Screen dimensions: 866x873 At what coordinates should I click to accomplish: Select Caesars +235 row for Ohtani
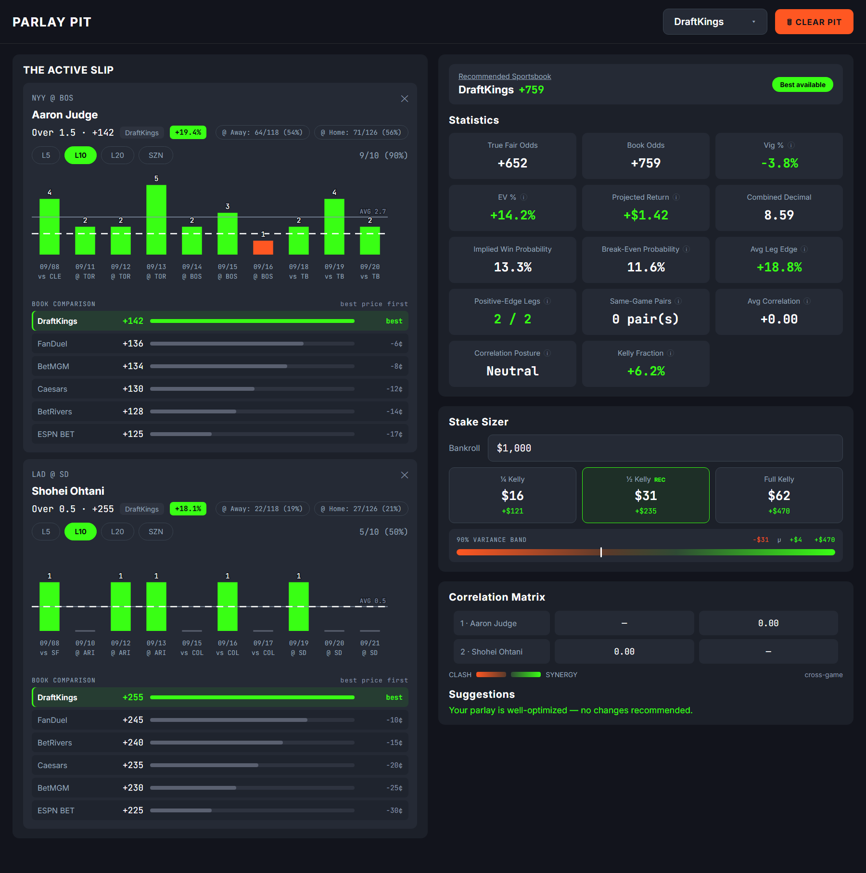[x=220, y=765]
